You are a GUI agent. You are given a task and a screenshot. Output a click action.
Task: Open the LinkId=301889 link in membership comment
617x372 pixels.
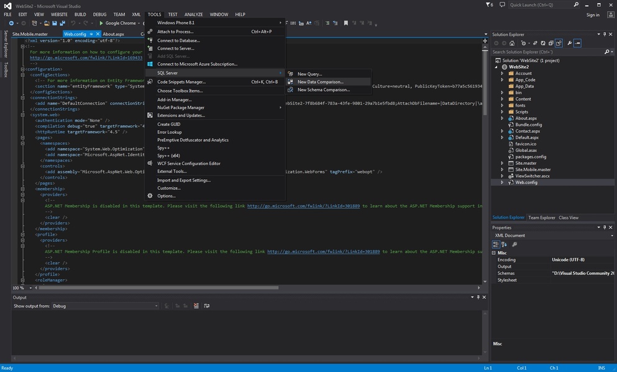(303, 206)
